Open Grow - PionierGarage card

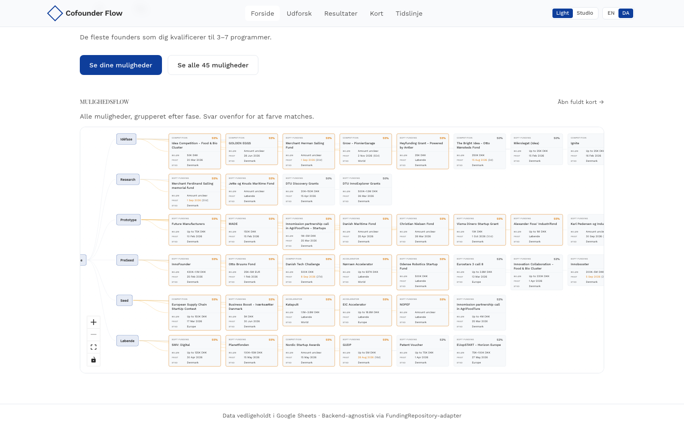366,149
